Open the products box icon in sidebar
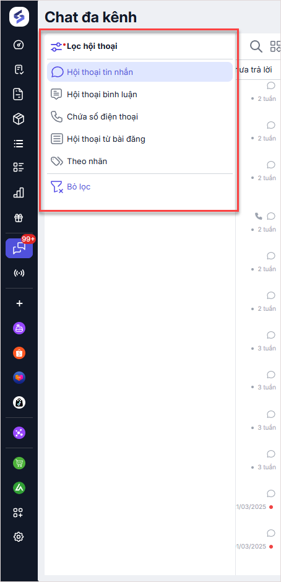The width and height of the screenshot is (281, 582). pyautogui.click(x=19, y=119)
